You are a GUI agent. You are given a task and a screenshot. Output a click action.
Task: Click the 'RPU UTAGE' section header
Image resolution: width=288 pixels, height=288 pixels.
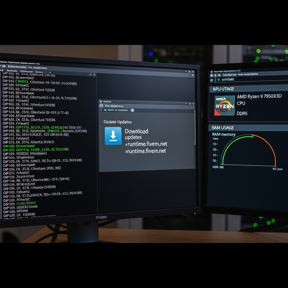[223, 89]
